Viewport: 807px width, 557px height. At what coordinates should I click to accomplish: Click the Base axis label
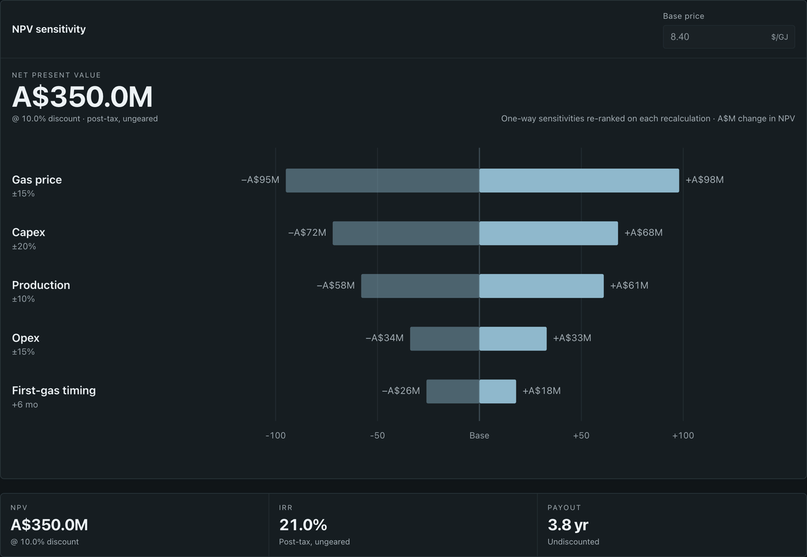479,435
